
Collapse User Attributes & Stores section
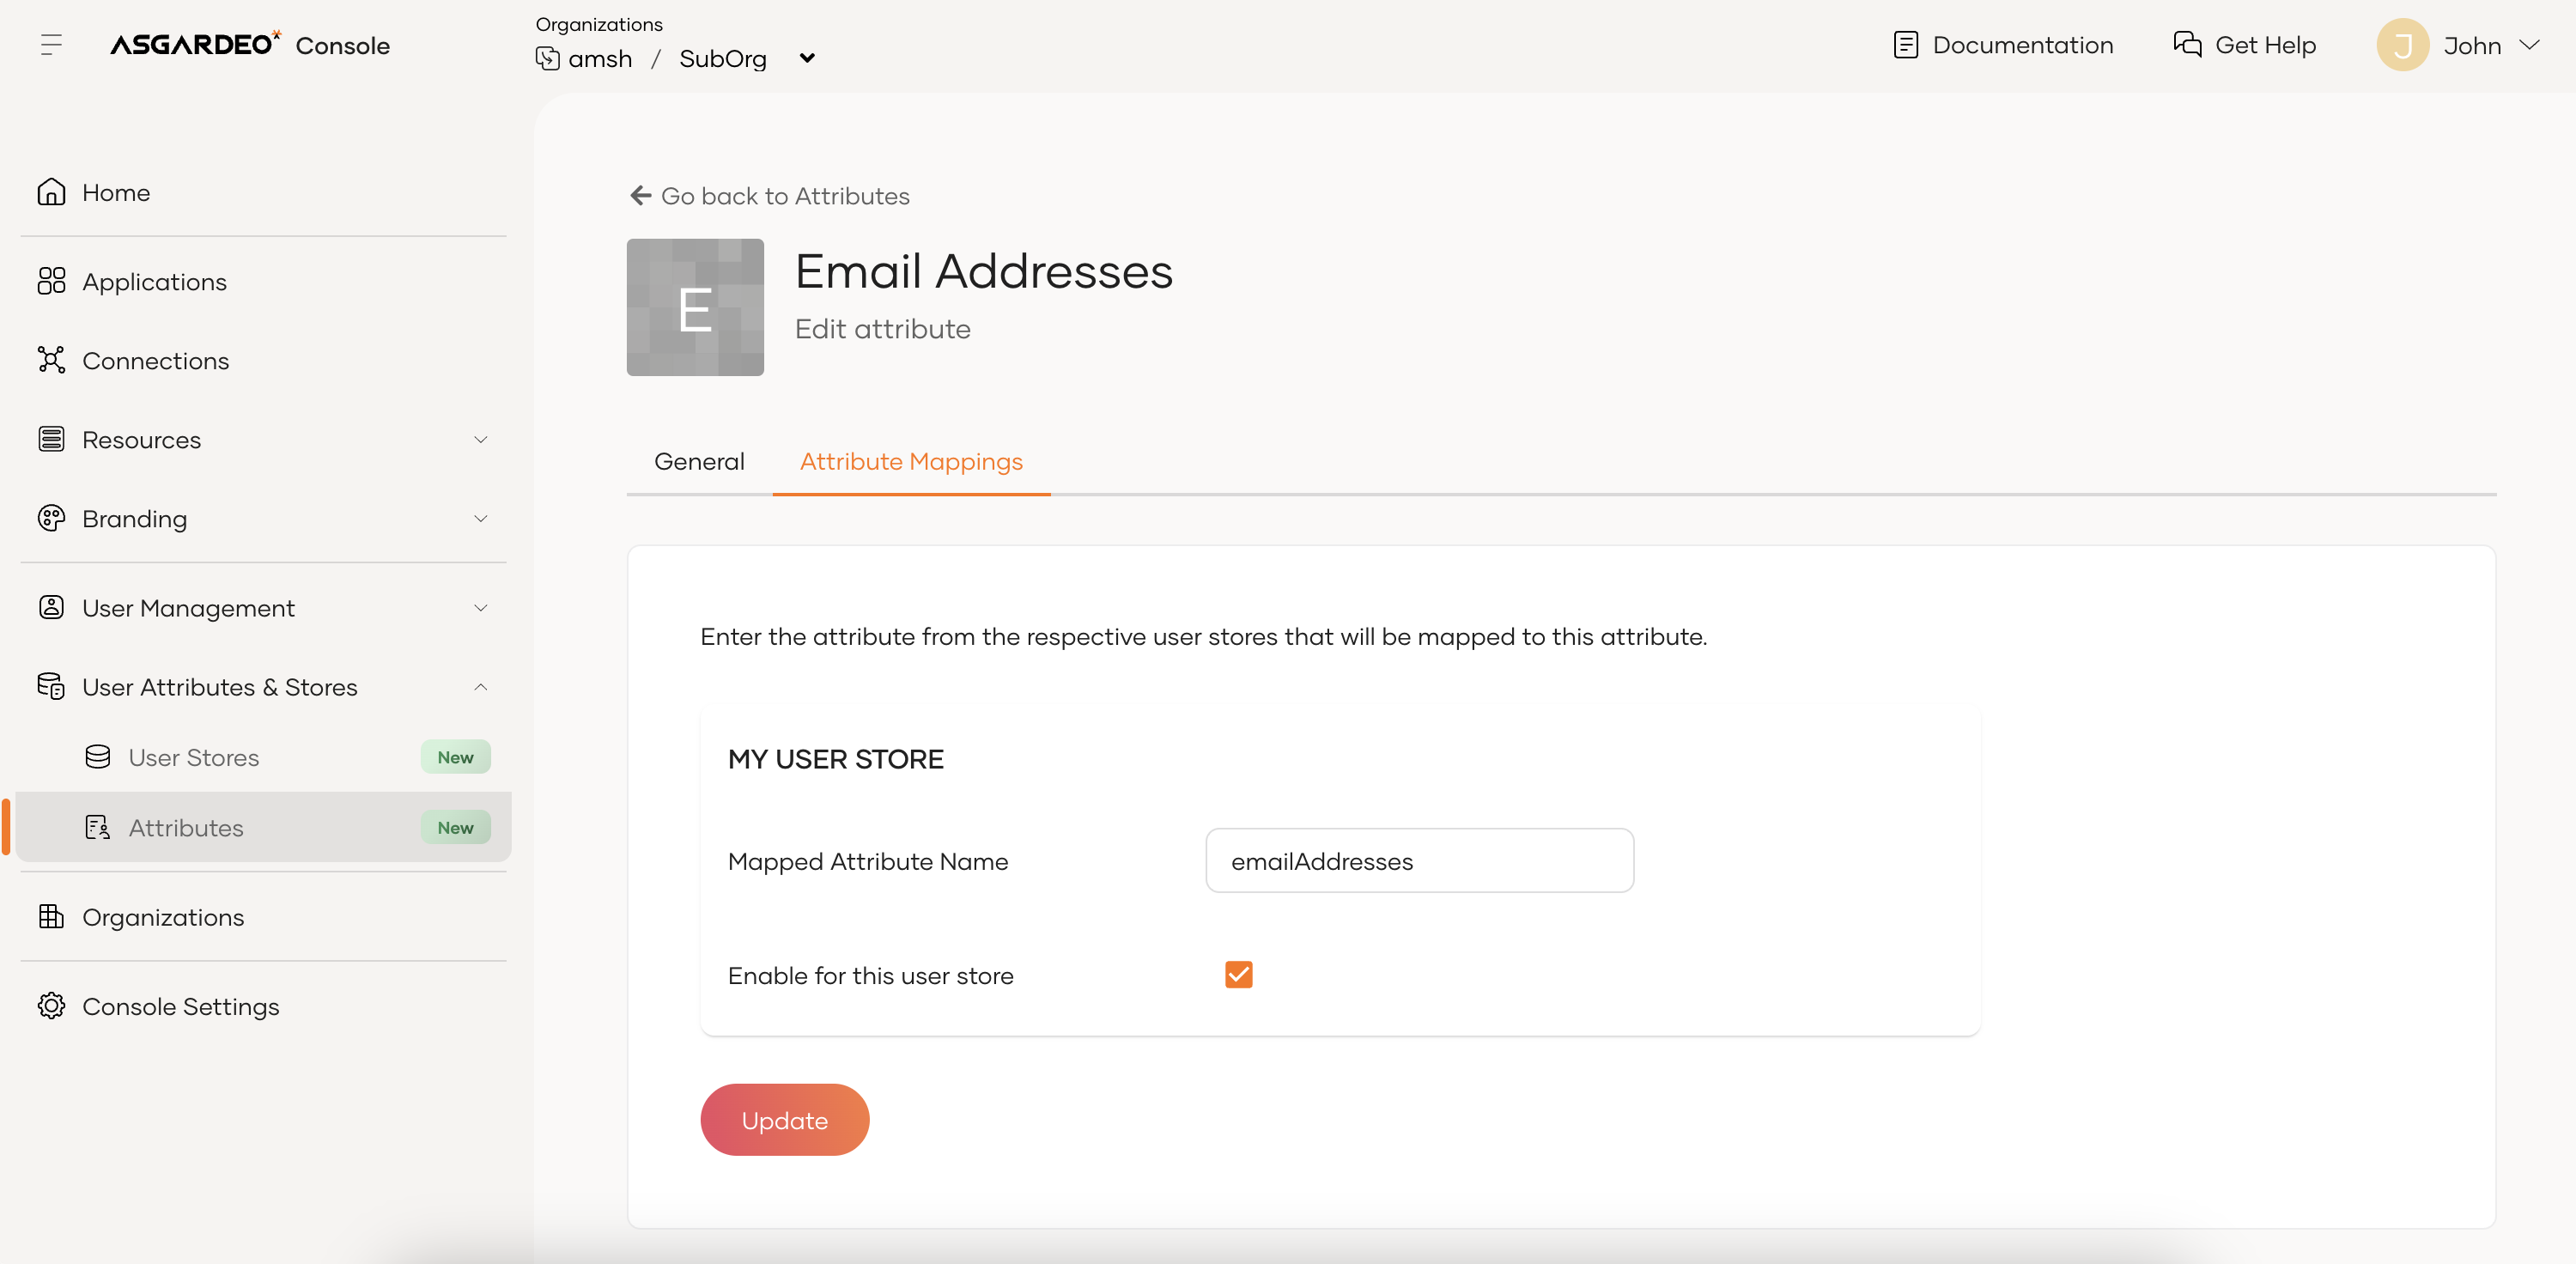(480, 687)
